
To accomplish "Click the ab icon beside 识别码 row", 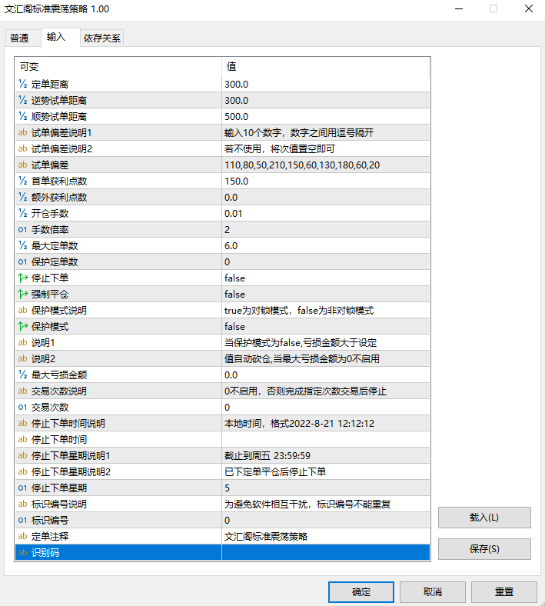I will point(22,552).
